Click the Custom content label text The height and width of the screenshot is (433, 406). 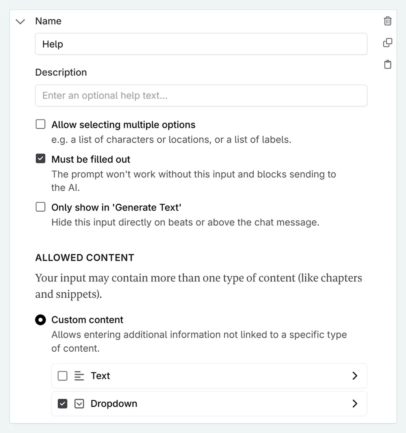87,320
